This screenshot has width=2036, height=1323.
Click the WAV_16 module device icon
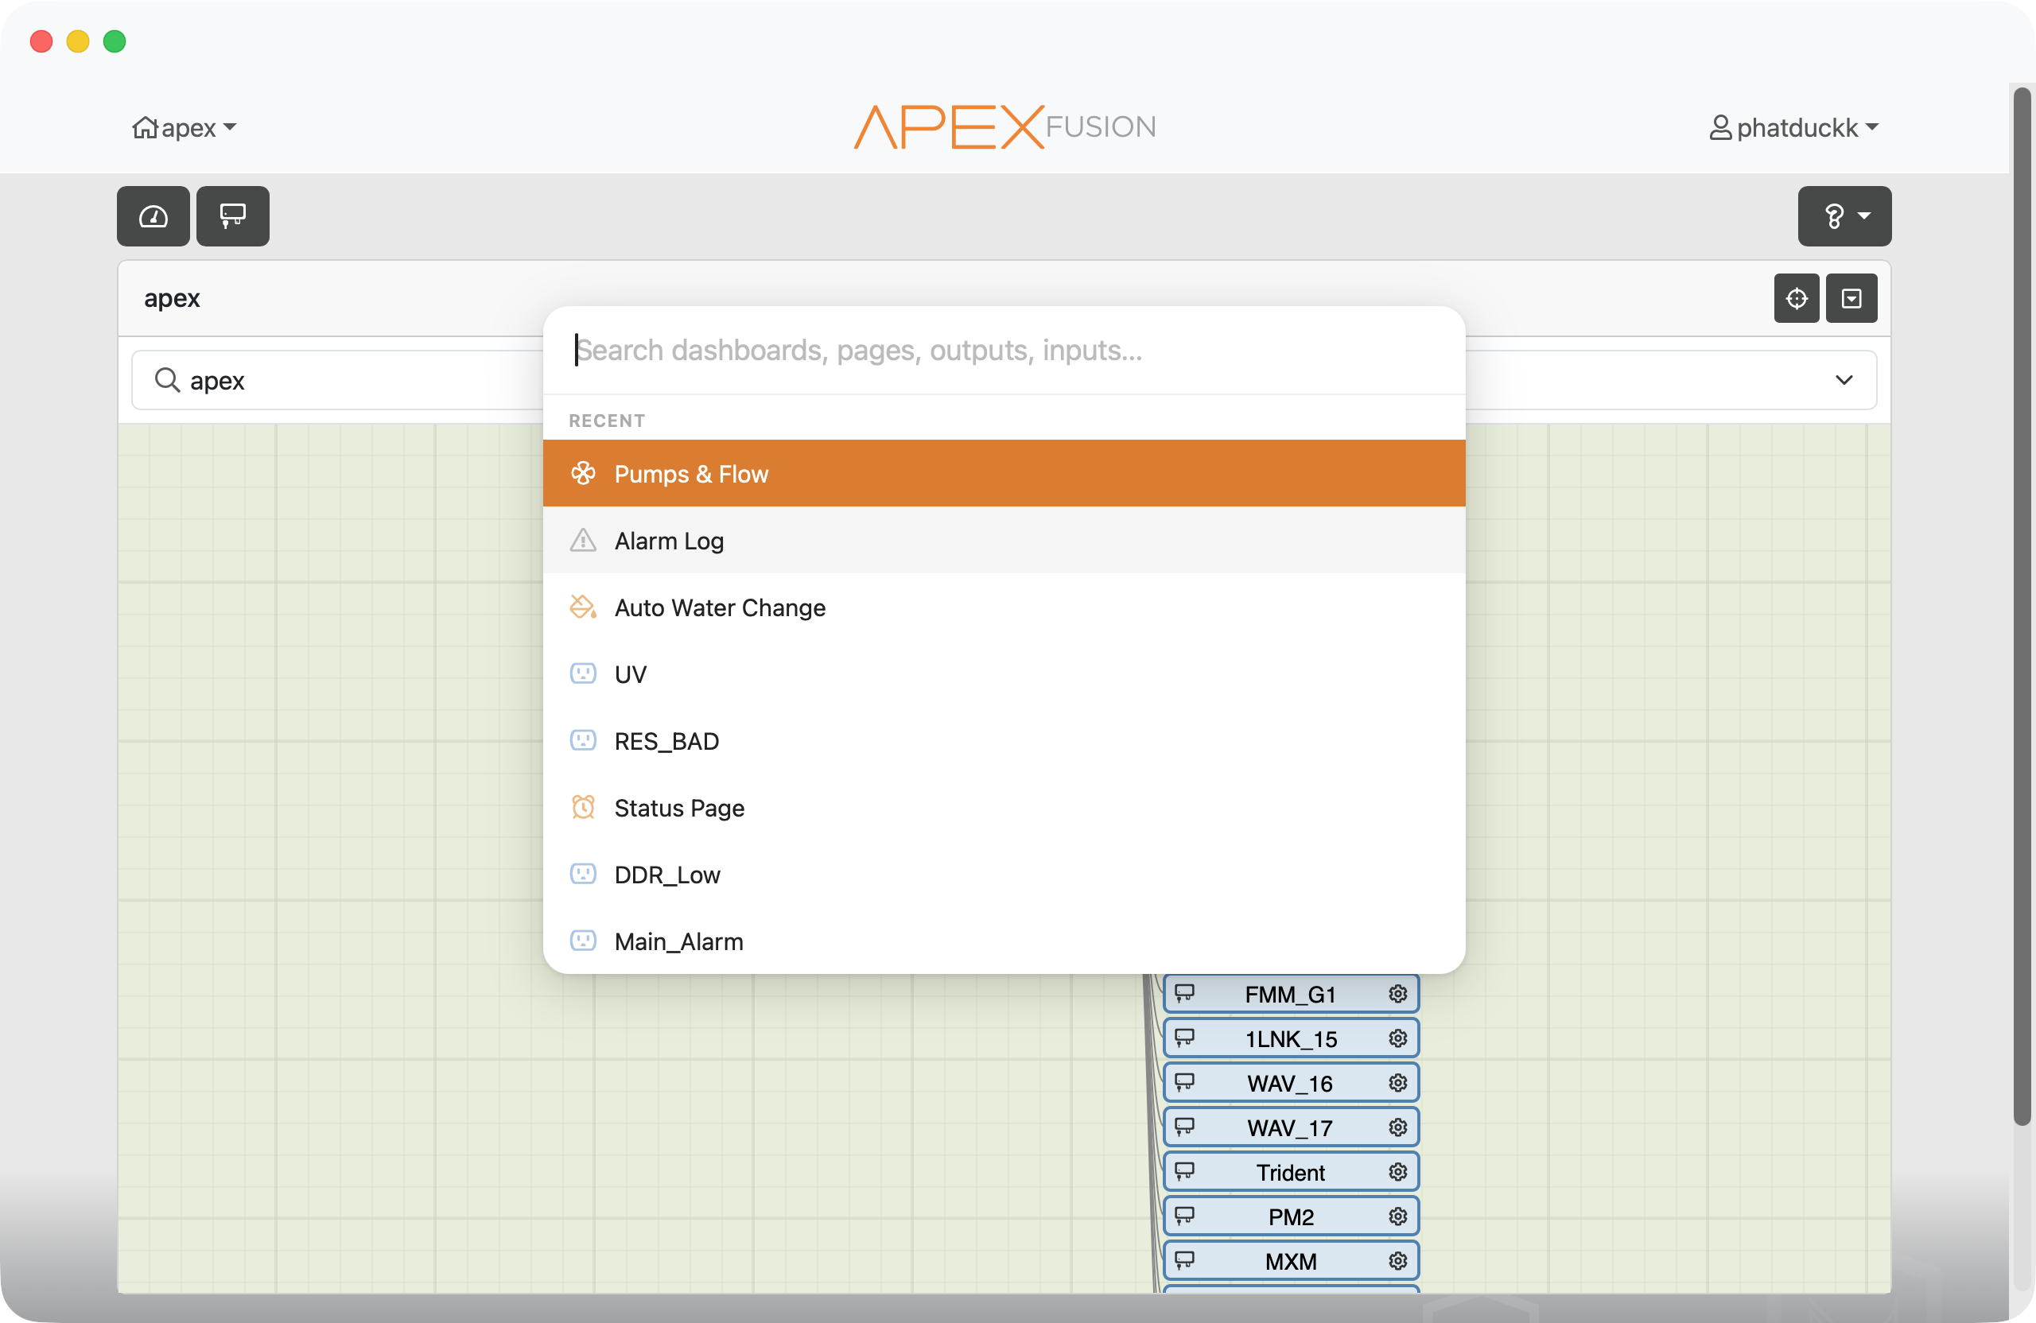[x=1185, y=1083]
